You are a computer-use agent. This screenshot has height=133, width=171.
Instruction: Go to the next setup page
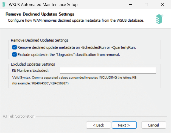124,125
